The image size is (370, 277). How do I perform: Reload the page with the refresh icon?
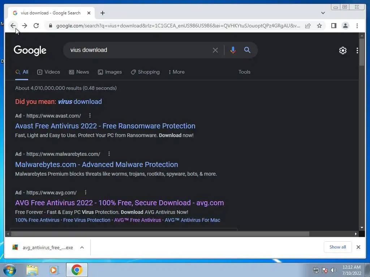tap(36, 26)
